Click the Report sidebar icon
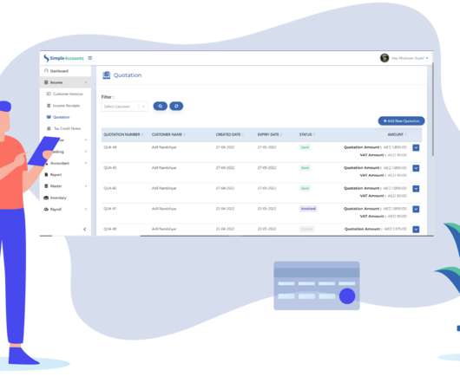 pyautogui.click(x=46, y=174)
